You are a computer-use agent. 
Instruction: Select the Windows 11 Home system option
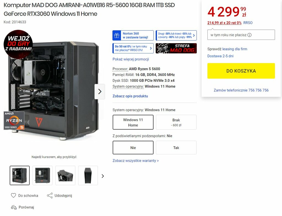[x=133, y=122]
